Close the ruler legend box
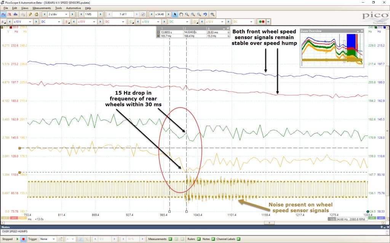390x243 pixels. click(228, 28)
